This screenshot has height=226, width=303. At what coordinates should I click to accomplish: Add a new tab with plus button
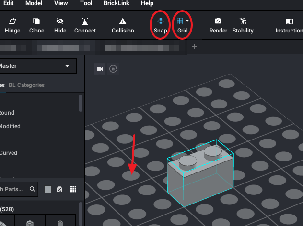click(x=195, y=47)
